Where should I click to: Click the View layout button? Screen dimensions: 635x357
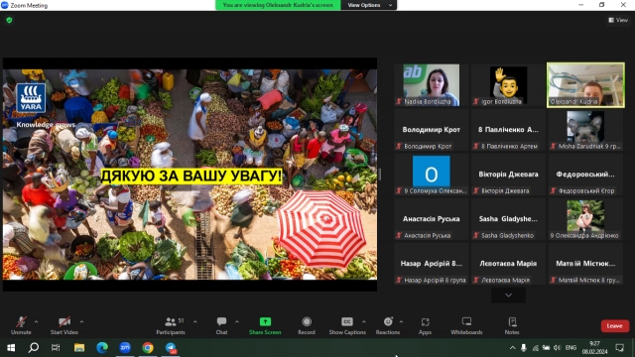(618, 20)
